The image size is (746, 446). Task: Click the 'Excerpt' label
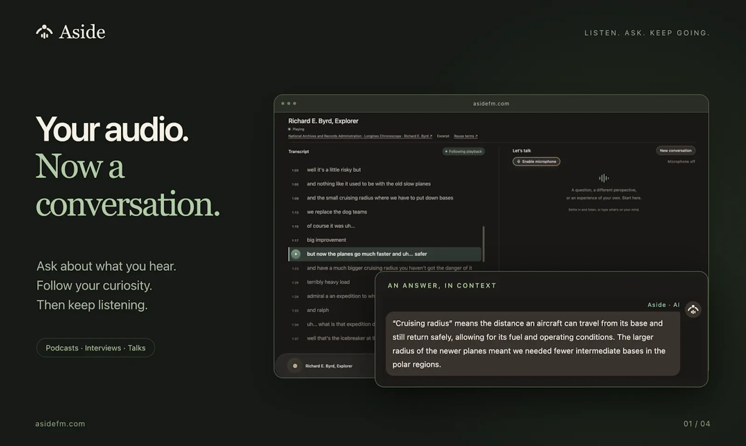[443, 136]
